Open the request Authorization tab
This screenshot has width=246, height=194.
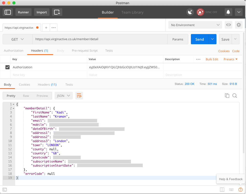(14, 51)
